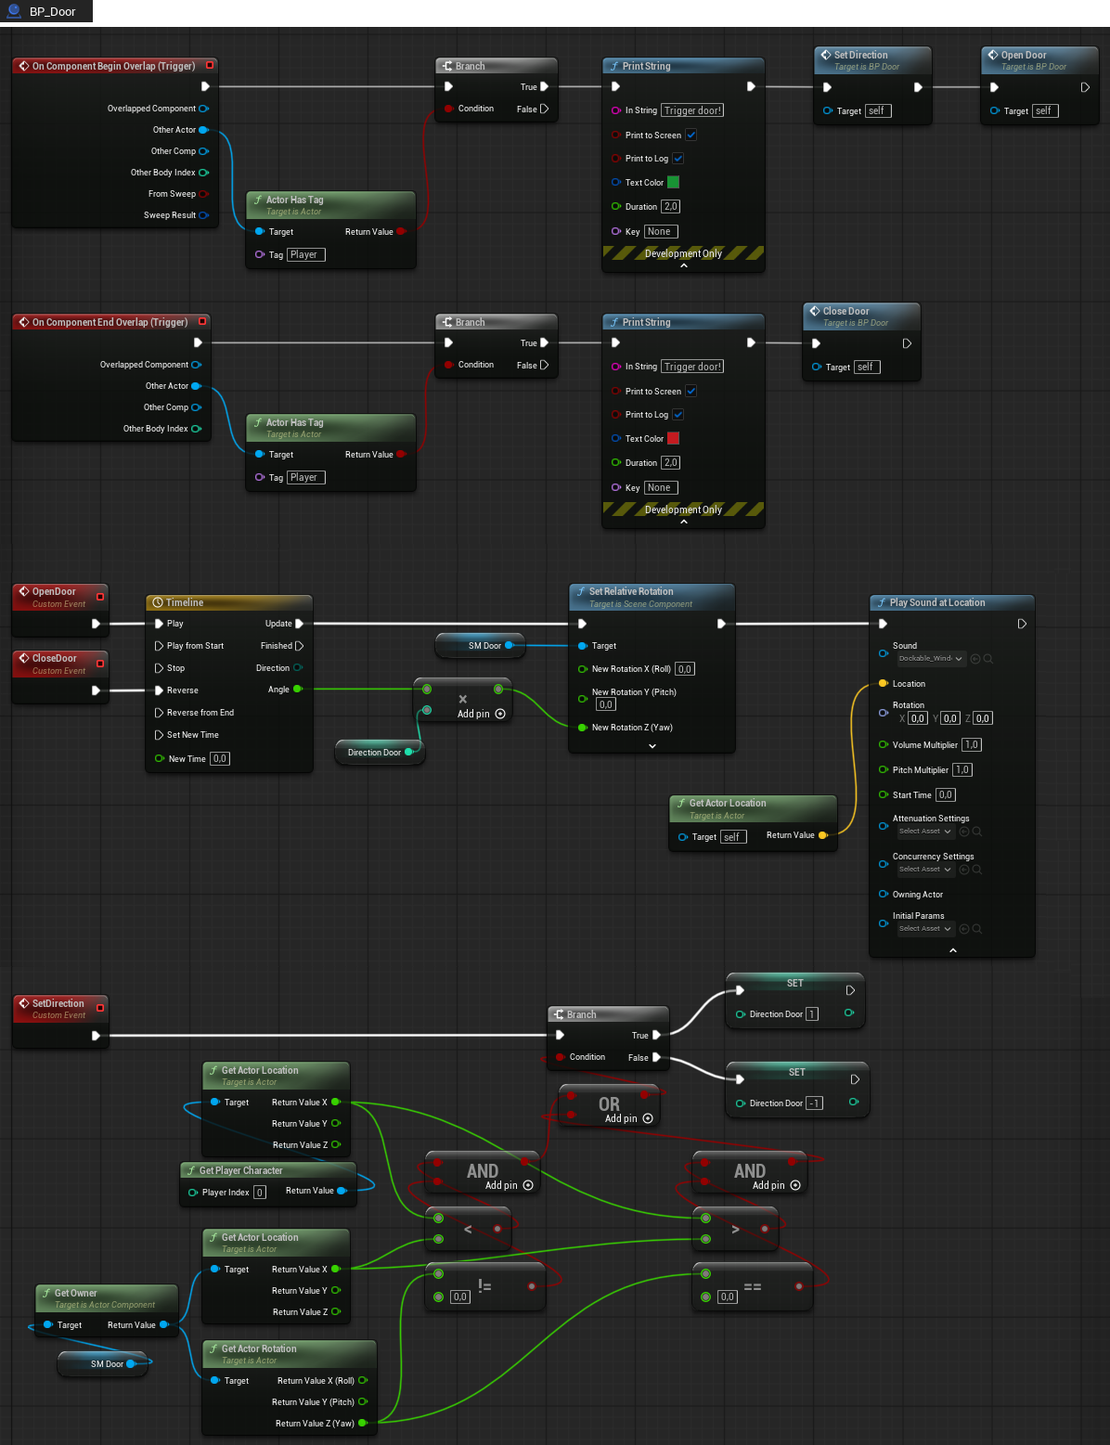
Task: Open the Concurrency Settings Select Asset dropdown
Action: tap(924, 870)
